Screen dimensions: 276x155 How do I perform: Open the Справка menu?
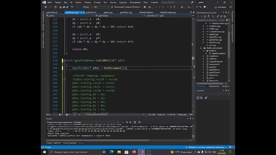point(154,3)
